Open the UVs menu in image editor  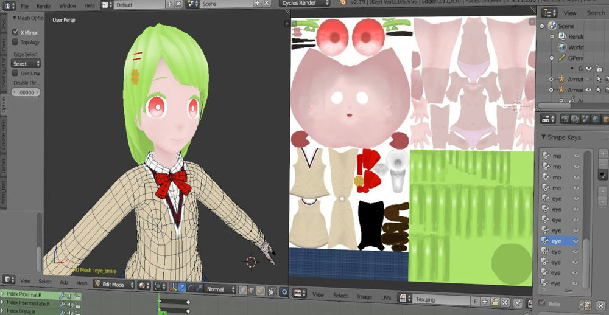385,296
